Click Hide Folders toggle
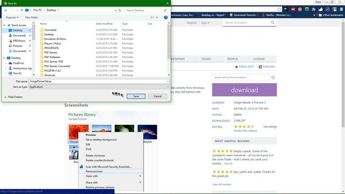 tap(13, 97)
